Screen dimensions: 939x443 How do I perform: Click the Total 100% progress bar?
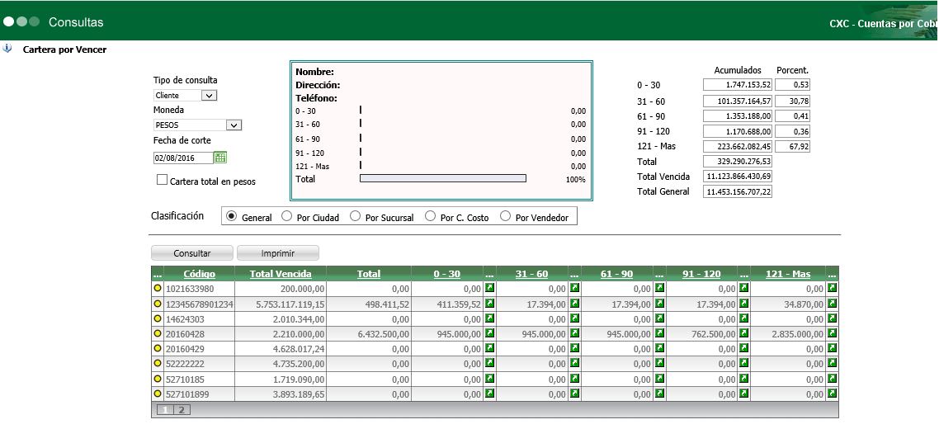[x=442, y=178]
